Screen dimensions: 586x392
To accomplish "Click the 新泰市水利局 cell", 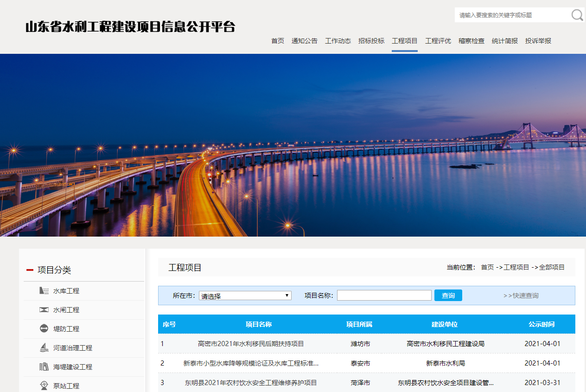I will pos(446,363).
